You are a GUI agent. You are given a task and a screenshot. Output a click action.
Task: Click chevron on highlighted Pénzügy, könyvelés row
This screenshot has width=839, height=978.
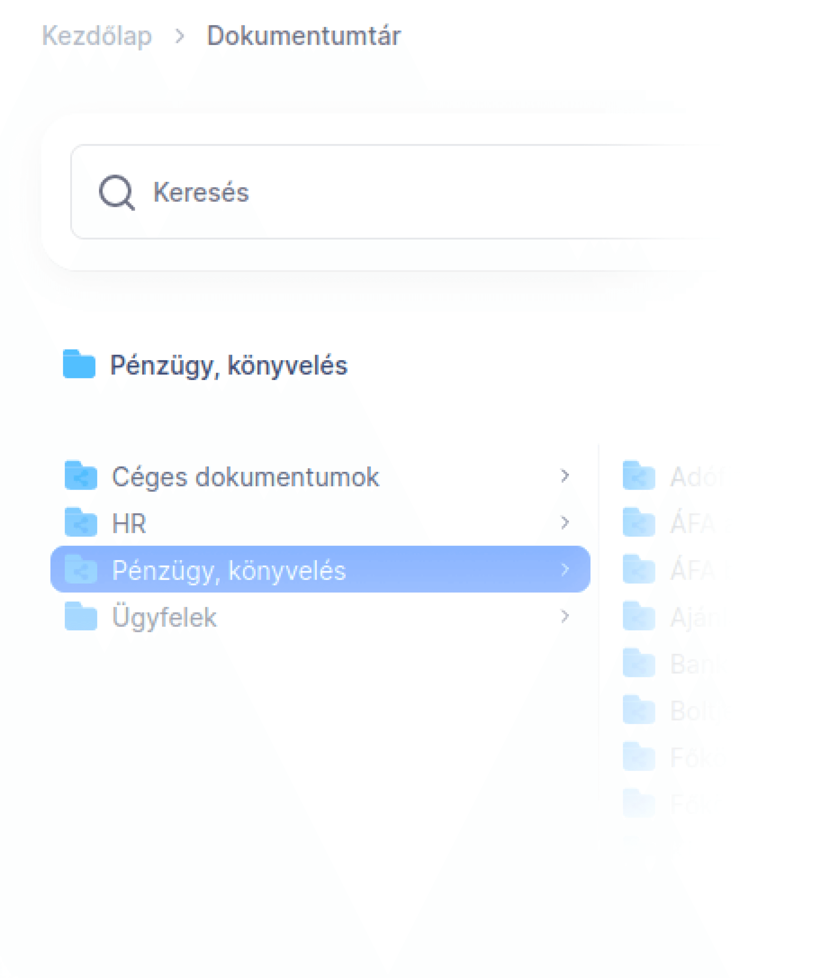click(564, 569)
